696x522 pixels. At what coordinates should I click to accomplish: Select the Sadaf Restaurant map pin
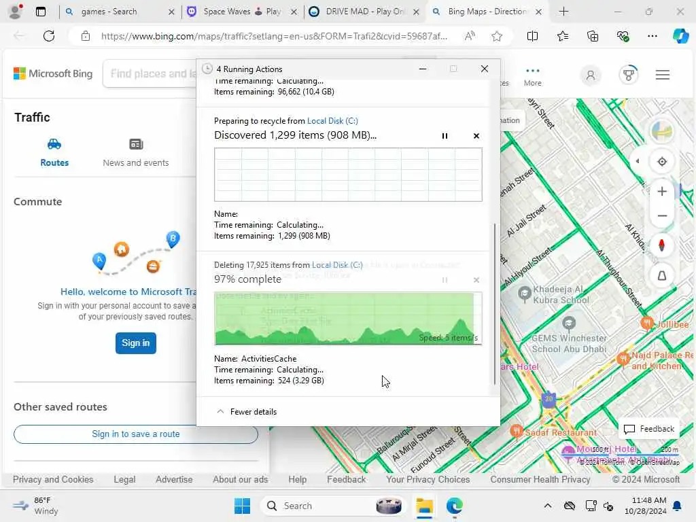click(x=516, y=430)
